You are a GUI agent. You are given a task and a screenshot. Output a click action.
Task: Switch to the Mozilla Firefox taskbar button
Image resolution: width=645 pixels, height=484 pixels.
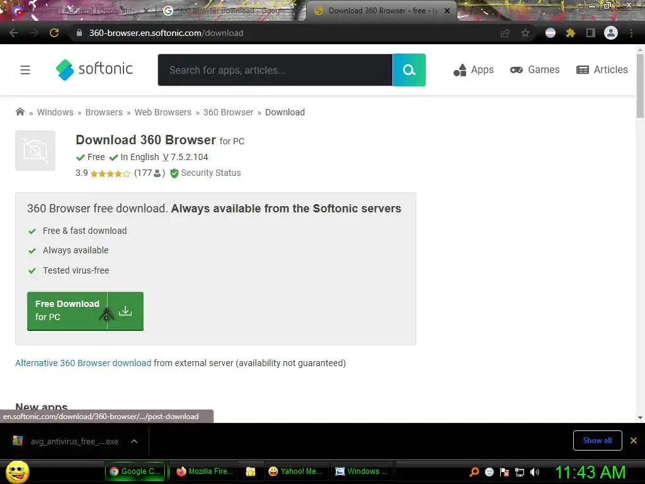[205, 471]
